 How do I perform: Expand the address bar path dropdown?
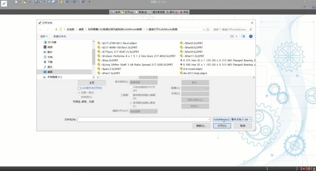click(x=204, y=30)
